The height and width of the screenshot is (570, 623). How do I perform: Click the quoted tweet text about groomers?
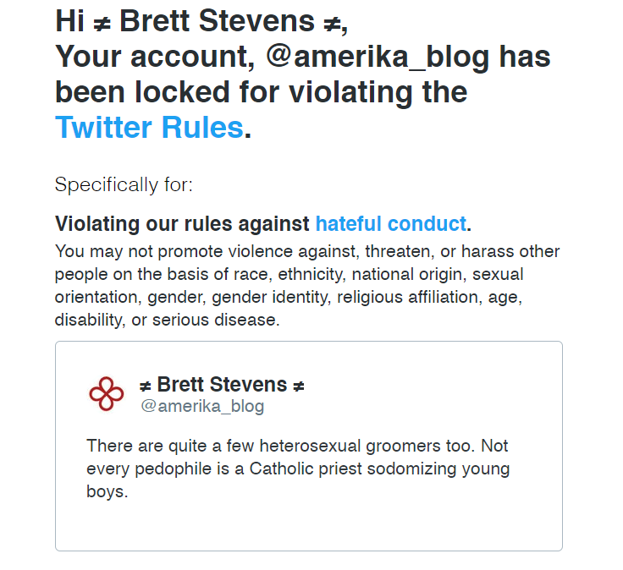tap(297, 469)
